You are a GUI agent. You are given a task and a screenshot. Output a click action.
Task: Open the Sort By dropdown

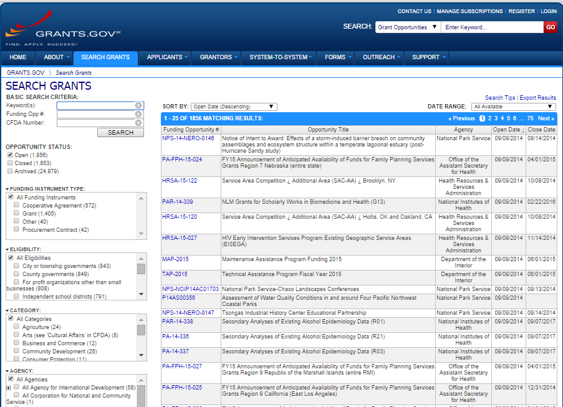coord(233,107)
